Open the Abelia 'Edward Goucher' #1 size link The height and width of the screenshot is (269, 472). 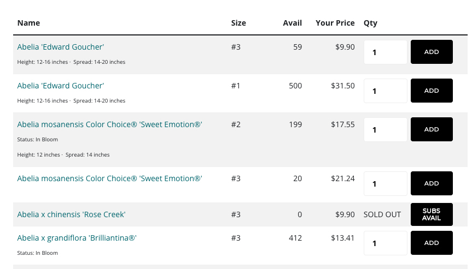point(61,86)
